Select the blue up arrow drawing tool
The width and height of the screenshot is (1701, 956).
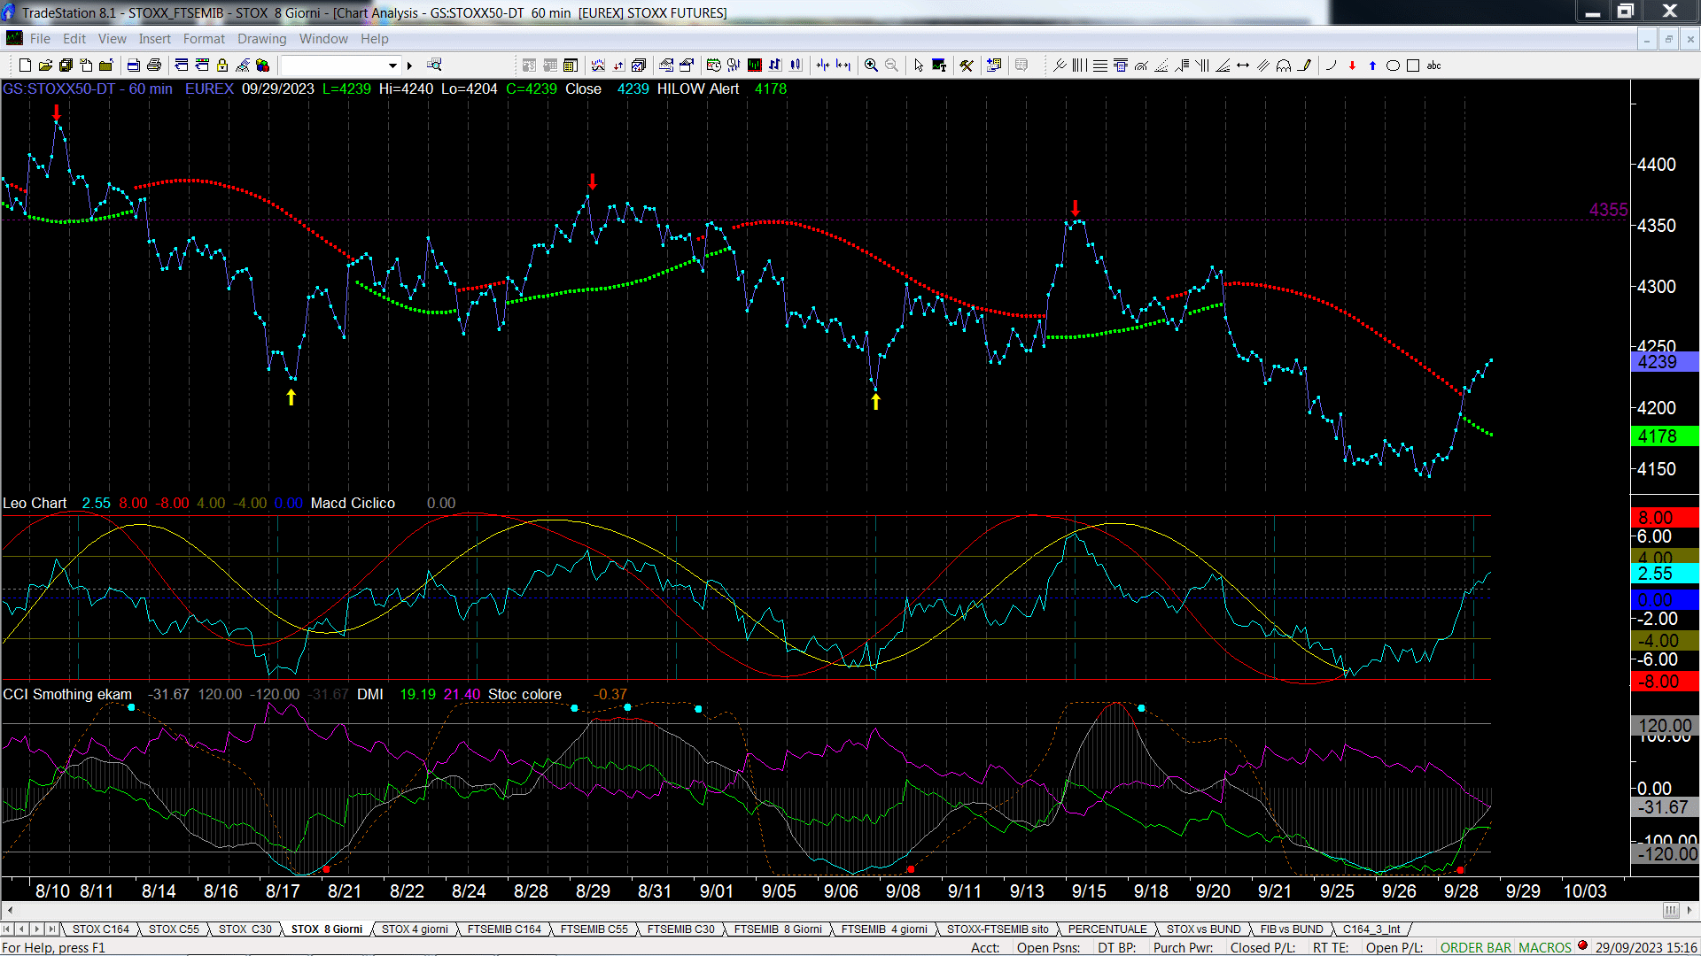click(x=1372, y=66)
